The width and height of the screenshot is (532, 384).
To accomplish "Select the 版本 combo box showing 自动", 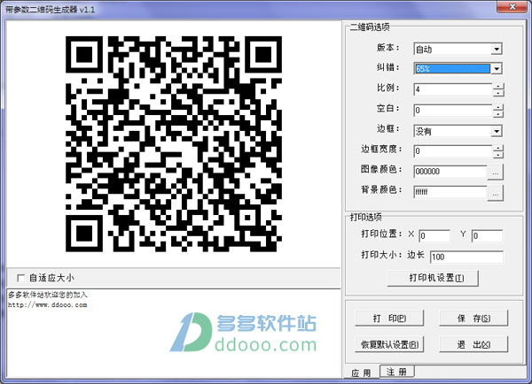I will tap(458, 49).
